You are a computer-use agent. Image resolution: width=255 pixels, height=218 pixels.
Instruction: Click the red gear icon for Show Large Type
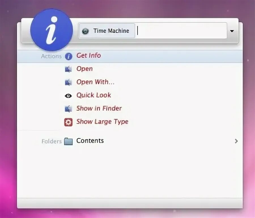(x=68, y=122)
